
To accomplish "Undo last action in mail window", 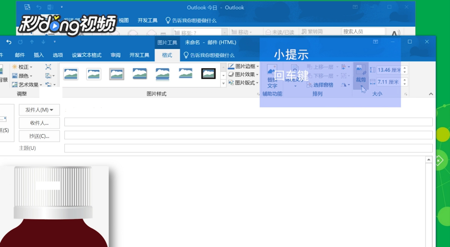I will pos(9,42).
